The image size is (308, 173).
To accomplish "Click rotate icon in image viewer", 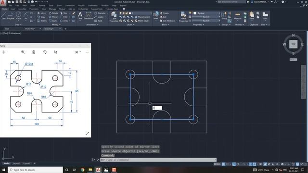I will [x=45, y=52].
